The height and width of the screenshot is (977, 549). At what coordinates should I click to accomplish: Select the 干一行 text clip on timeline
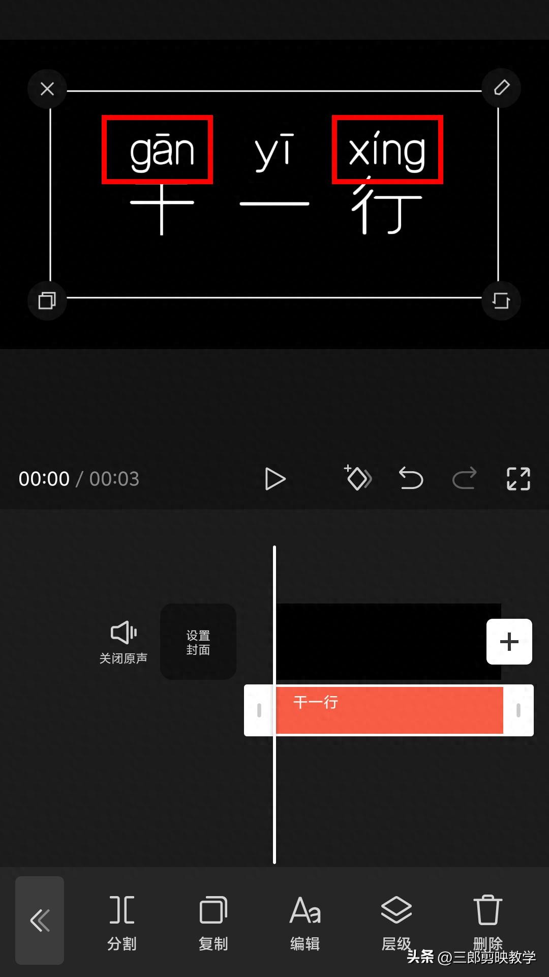click(x=389, y=710)
